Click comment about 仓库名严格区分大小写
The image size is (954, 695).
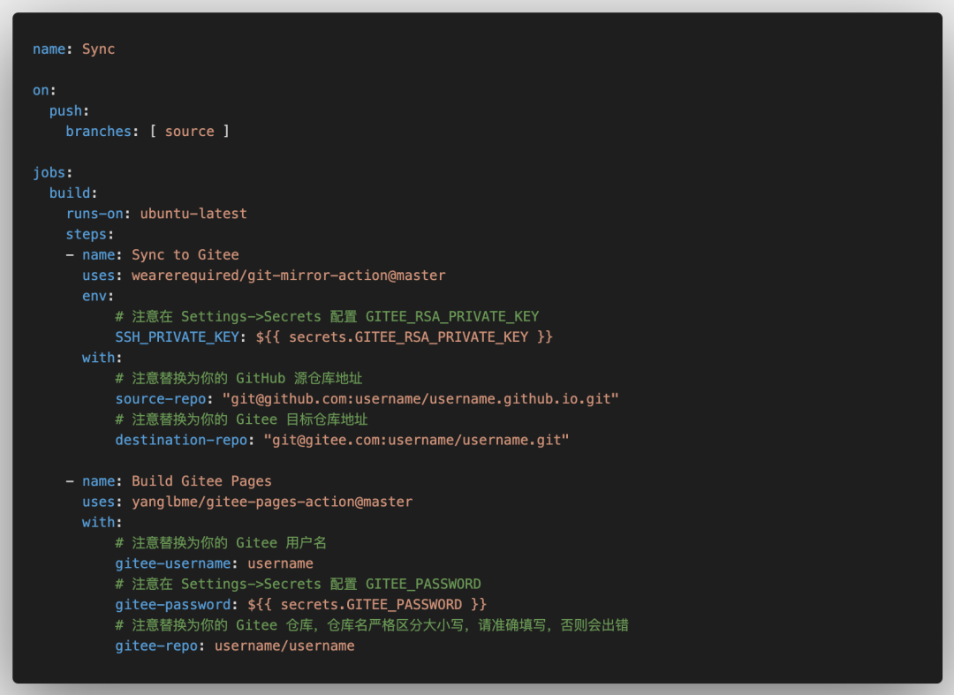[x=372, y=626]
